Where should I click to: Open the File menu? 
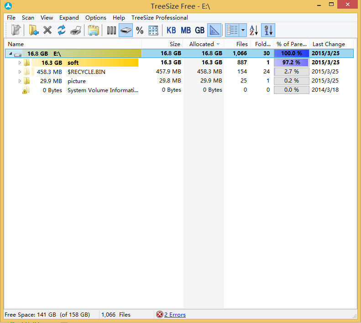pyautogui.click(x=11, y=18)
